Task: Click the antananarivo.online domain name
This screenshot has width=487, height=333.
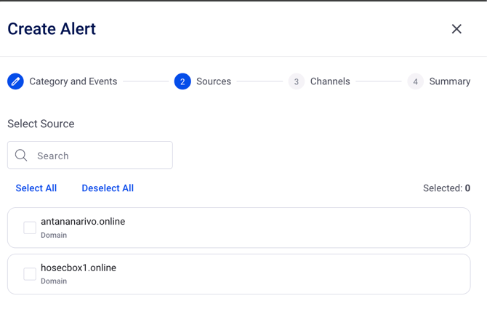Action: [83, 222]
